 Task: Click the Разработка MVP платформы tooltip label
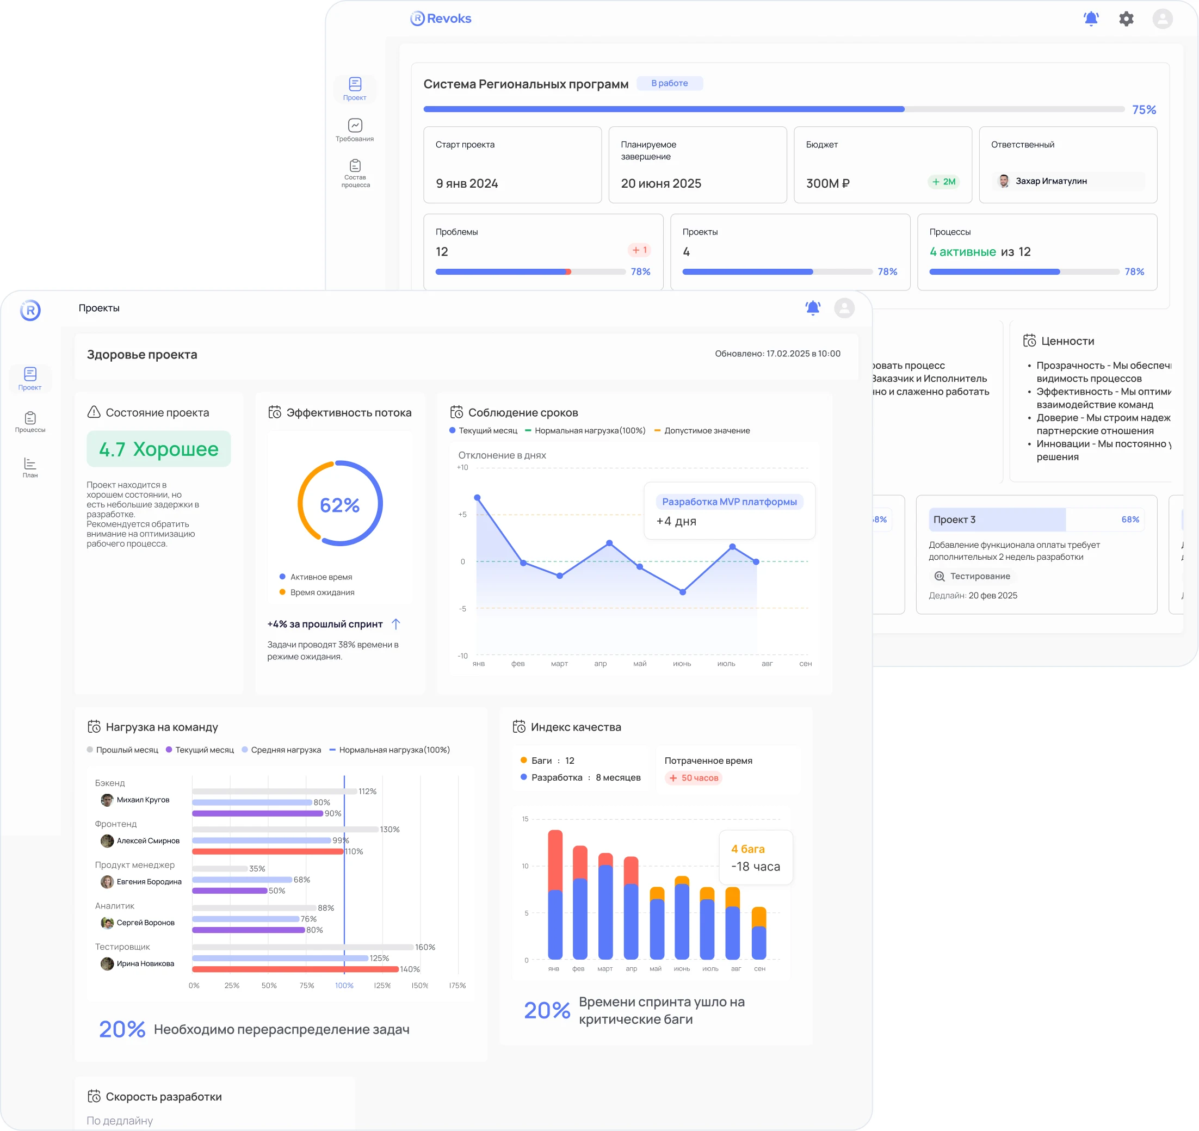click(729, 502)
